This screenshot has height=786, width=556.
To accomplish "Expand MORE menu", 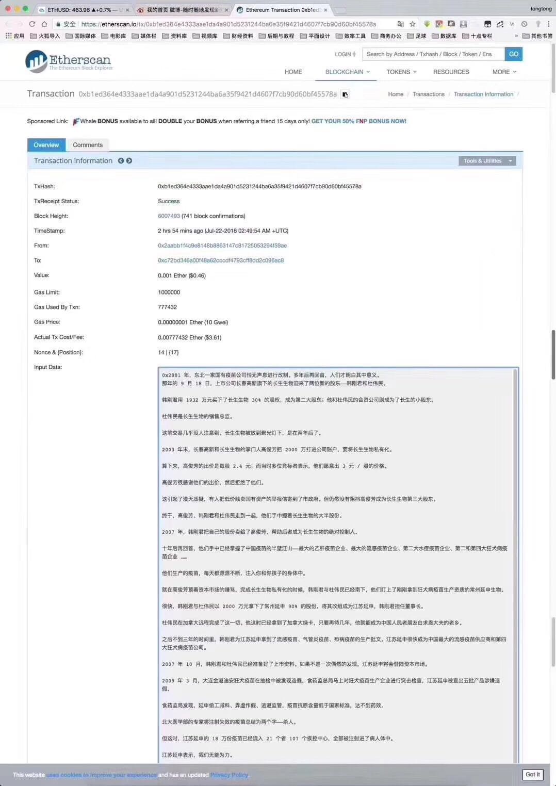I will [504, 72].
